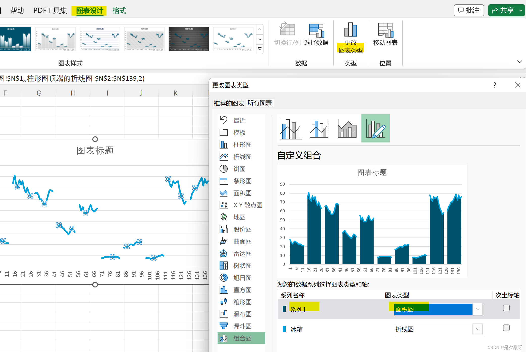
Task: Choose 箱形图 box plot category
Action: click(x=241, y=302)
